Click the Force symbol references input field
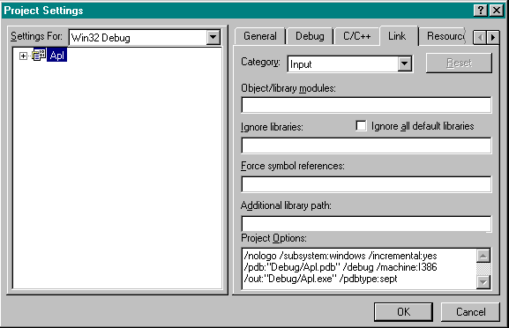This screenshot has width=509, height=328. point(366,184)
